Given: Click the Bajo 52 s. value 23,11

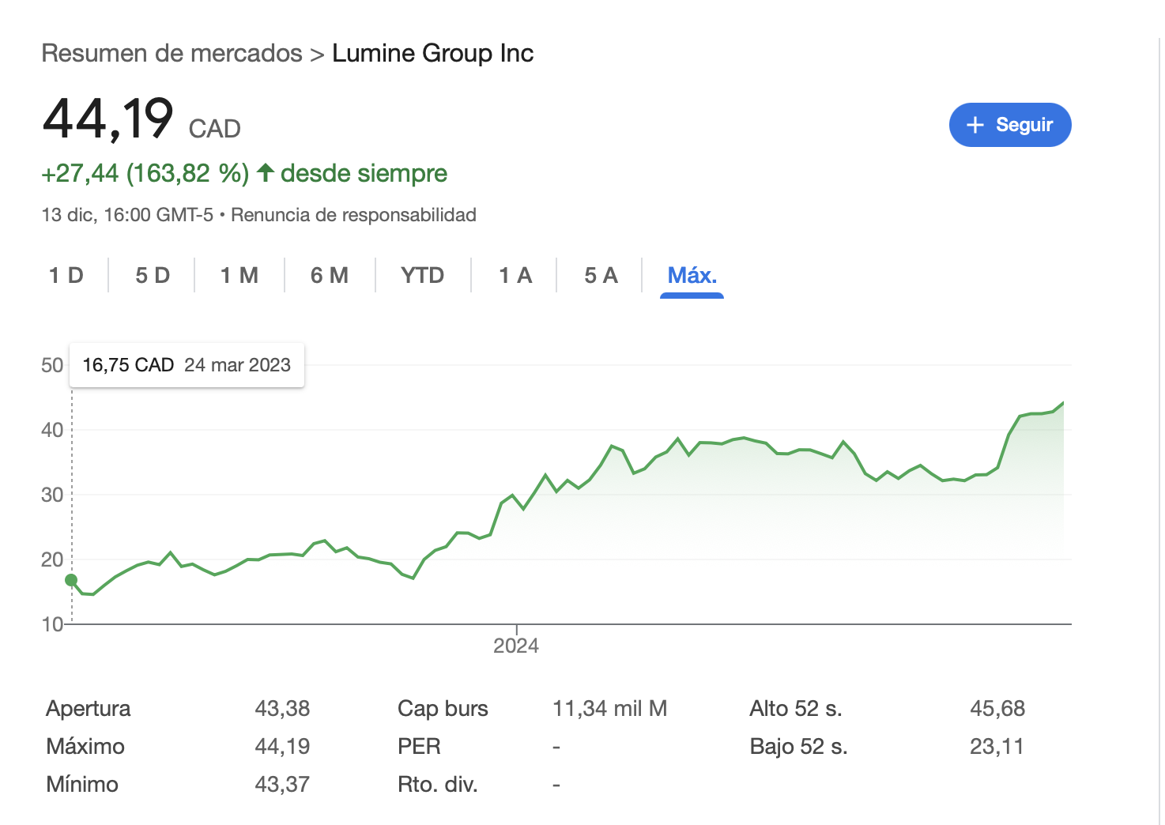Looking at the screenshot, I should click(x=997, y=746).
